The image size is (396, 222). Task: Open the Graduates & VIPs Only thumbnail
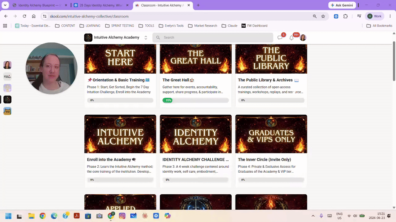[271, 134]
